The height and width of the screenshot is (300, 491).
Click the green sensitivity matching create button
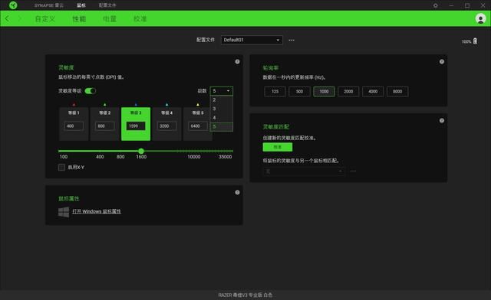(278, 147)
